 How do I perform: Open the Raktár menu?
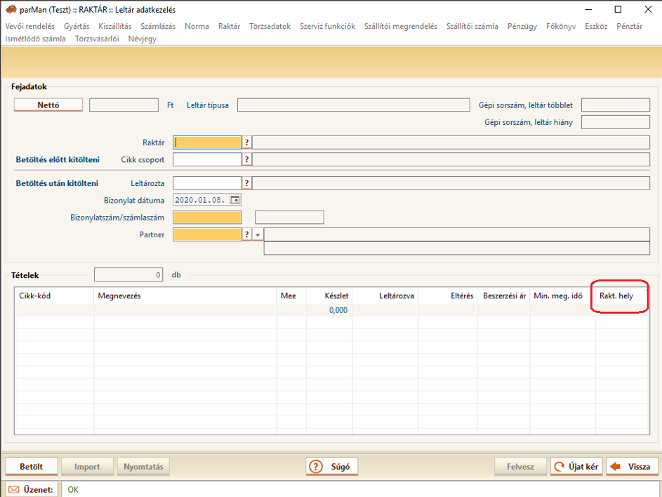pos(230,26)
